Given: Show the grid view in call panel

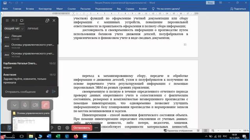Looking at the screenshot, I should click(7, 21).
